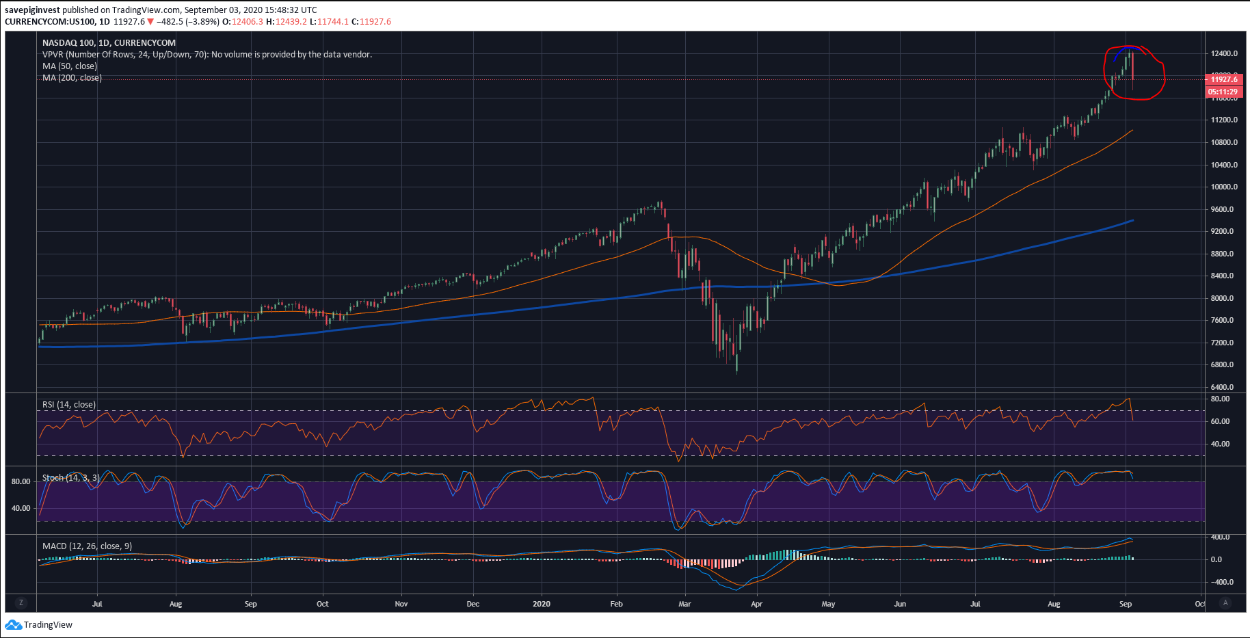The height and width of the screenshot is (638, 1250).
Task: Click the 05:11:29 bar countdown label
Action: [1223, 92]
